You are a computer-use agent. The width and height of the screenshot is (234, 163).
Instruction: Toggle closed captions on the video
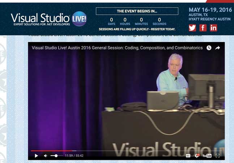(x=188, y=156)
